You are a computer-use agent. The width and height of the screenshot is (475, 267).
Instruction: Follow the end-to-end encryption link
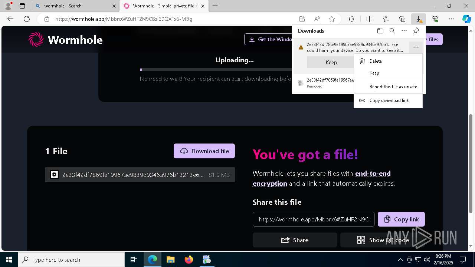tap(322, 178)
